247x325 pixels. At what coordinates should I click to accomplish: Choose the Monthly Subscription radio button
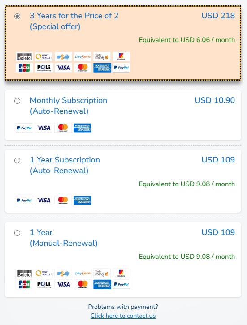point(17,101)
